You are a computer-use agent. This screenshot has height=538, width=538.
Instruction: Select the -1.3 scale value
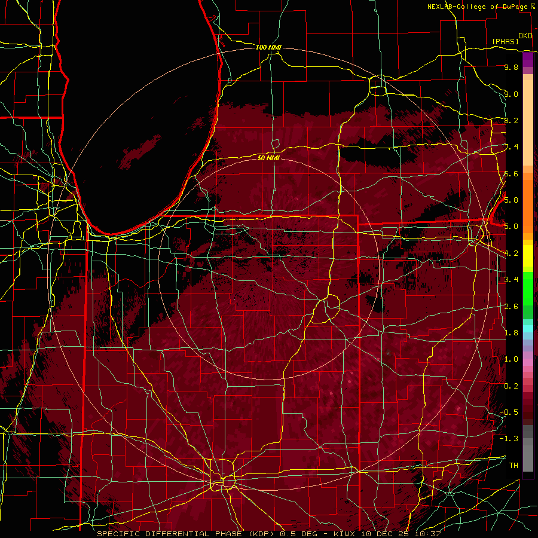pyautogui.click(x=509, y=439)
